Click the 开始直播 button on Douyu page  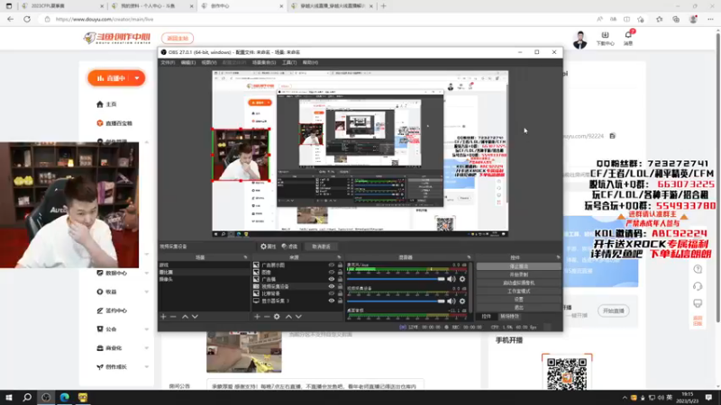click(x=614, y=310)
